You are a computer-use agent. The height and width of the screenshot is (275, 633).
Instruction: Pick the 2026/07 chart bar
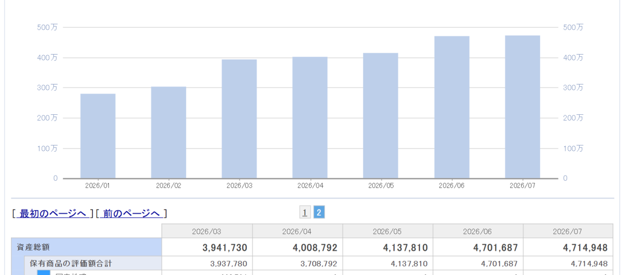tap(523, 107)
